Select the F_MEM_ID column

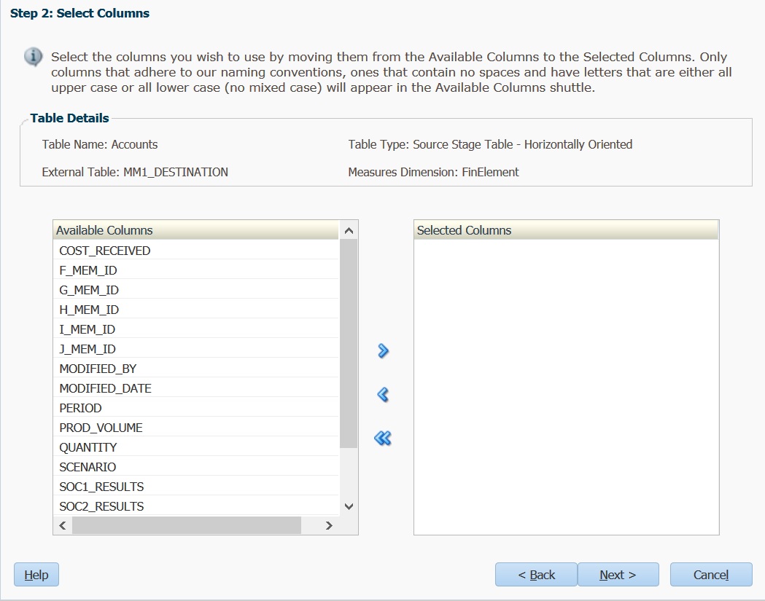pyautogui.click(x=88, y=270)
